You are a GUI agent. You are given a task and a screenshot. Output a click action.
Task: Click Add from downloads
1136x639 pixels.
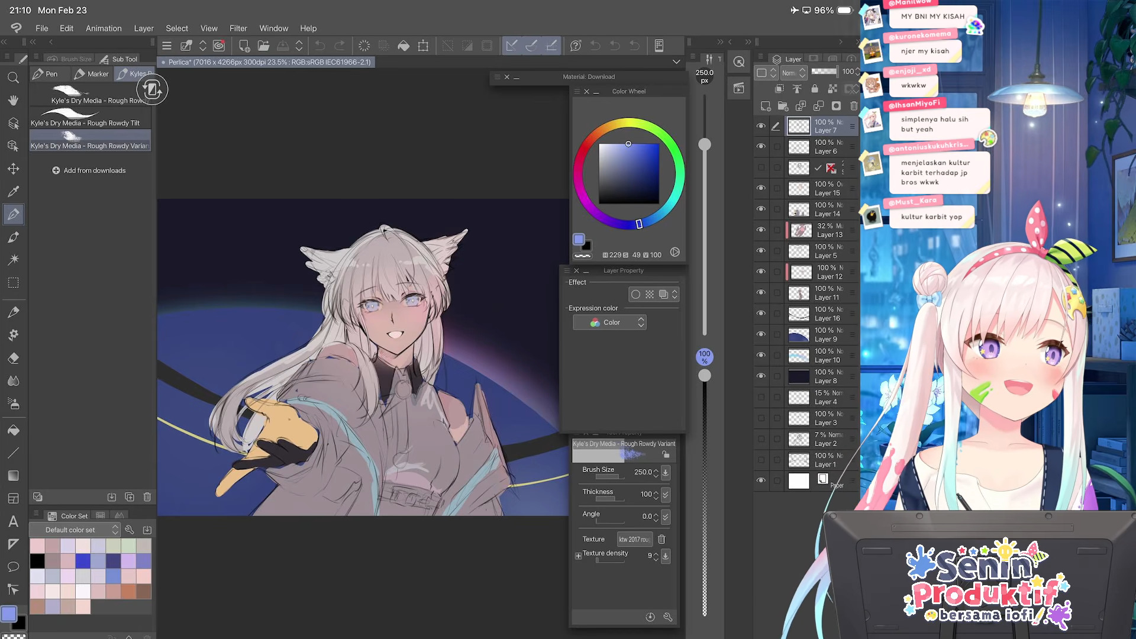(x=89, y=170)
